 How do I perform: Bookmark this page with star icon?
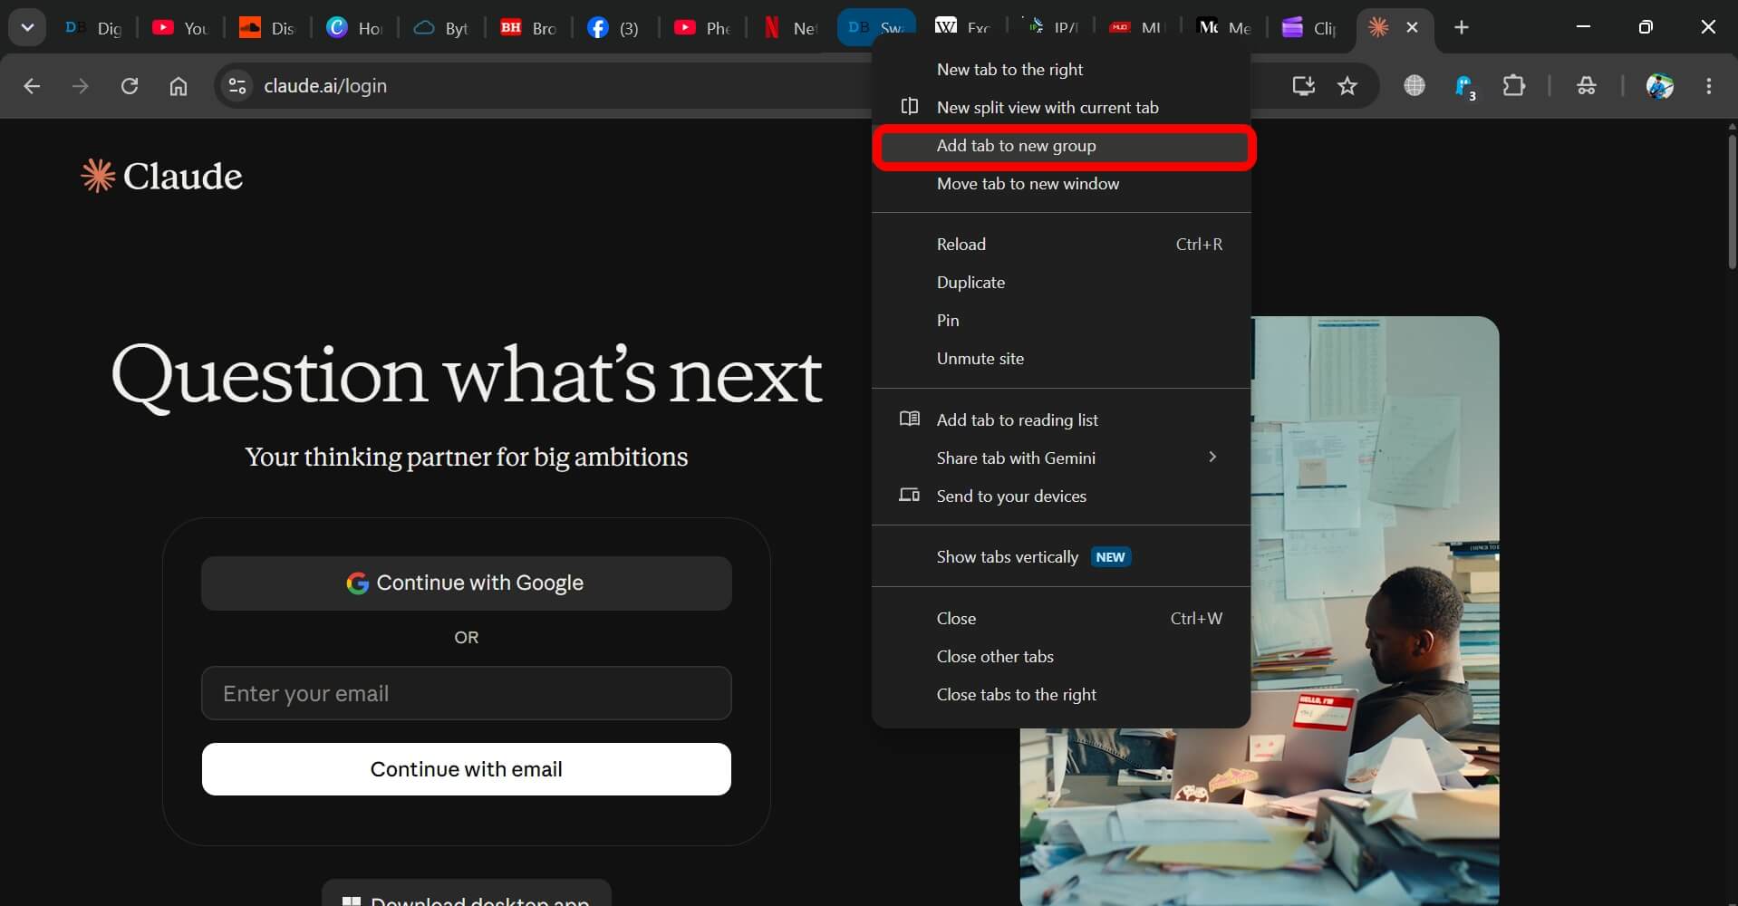(1347, 86)
